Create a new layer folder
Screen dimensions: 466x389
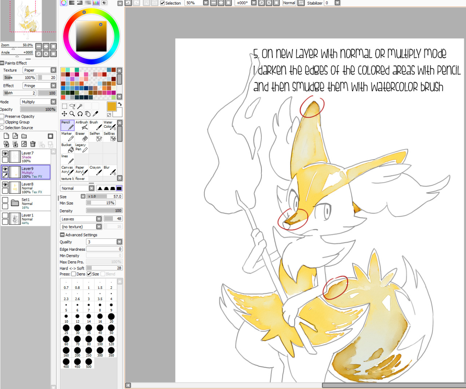click(24, 136)
